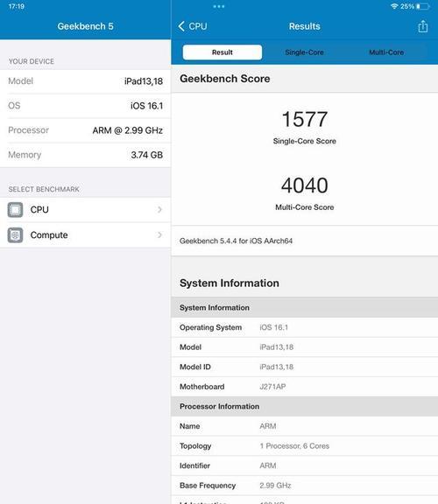Open the Compute benchmark icon
Screen dimensions: 438x504
15,235
